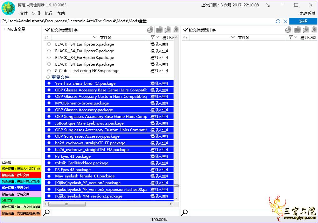Click the search field under the left list
The image size is (318, 223).
coord(114,212)
